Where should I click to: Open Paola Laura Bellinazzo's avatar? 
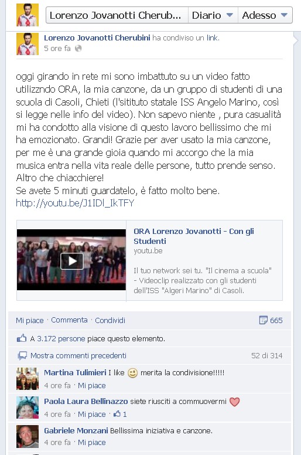pos(28,408)
